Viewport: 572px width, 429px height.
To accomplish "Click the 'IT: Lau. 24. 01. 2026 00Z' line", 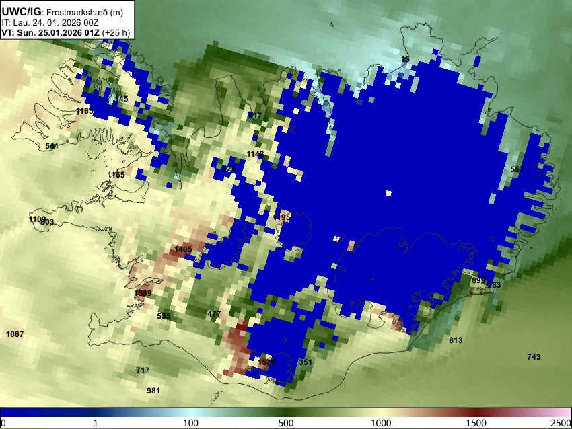I will [50, 23].
